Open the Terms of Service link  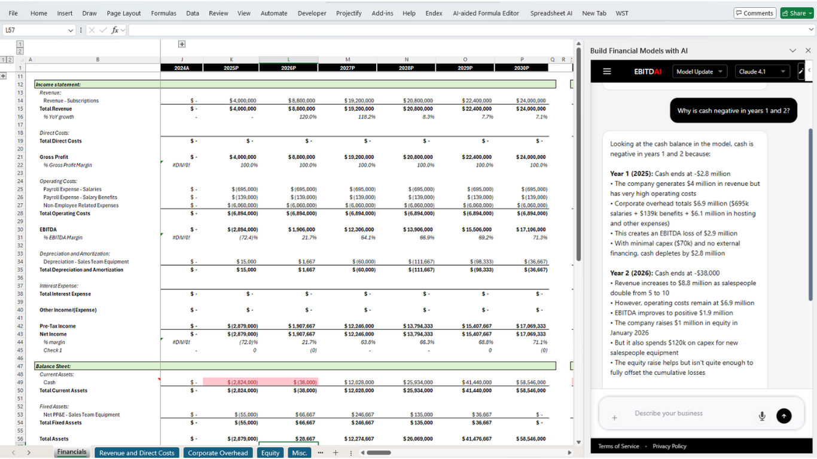(x=618, y=446)
